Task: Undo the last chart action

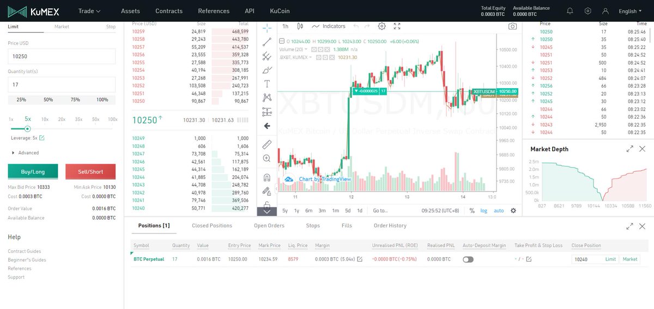Action: coord(355,26)
